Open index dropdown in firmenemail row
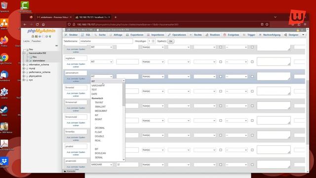 click(236, 106)
